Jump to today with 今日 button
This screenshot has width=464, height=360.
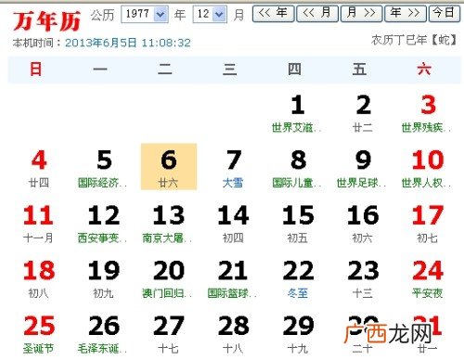[x=445, y=14]
